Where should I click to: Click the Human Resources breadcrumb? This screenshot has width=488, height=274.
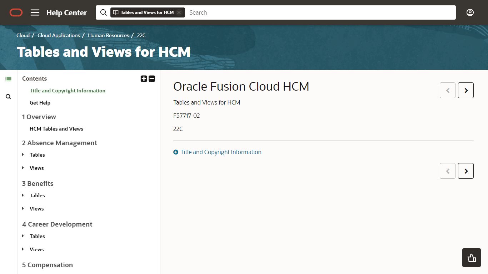coord(109,35)
